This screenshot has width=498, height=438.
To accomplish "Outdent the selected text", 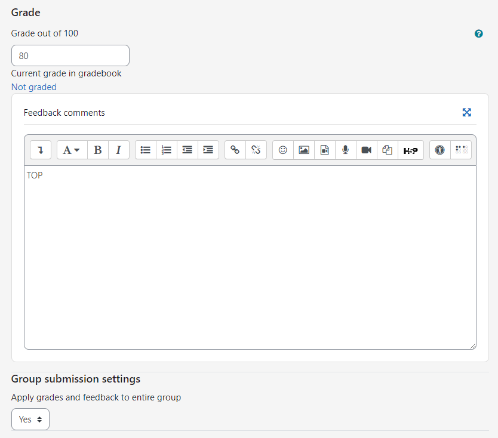I will (187, 150).
